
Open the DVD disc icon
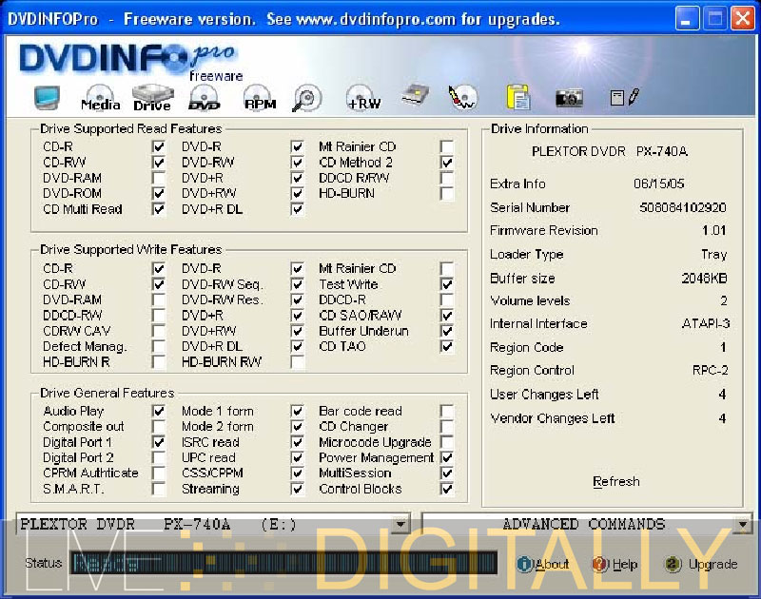pyautogui.click(x=205, y=98)
